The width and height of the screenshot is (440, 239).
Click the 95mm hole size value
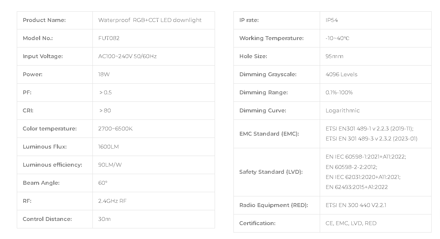(x=335, y=56)
